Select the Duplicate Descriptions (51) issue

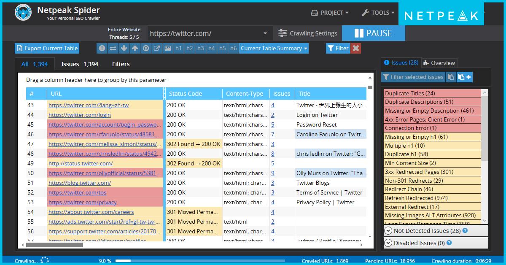tap(432, 102)
